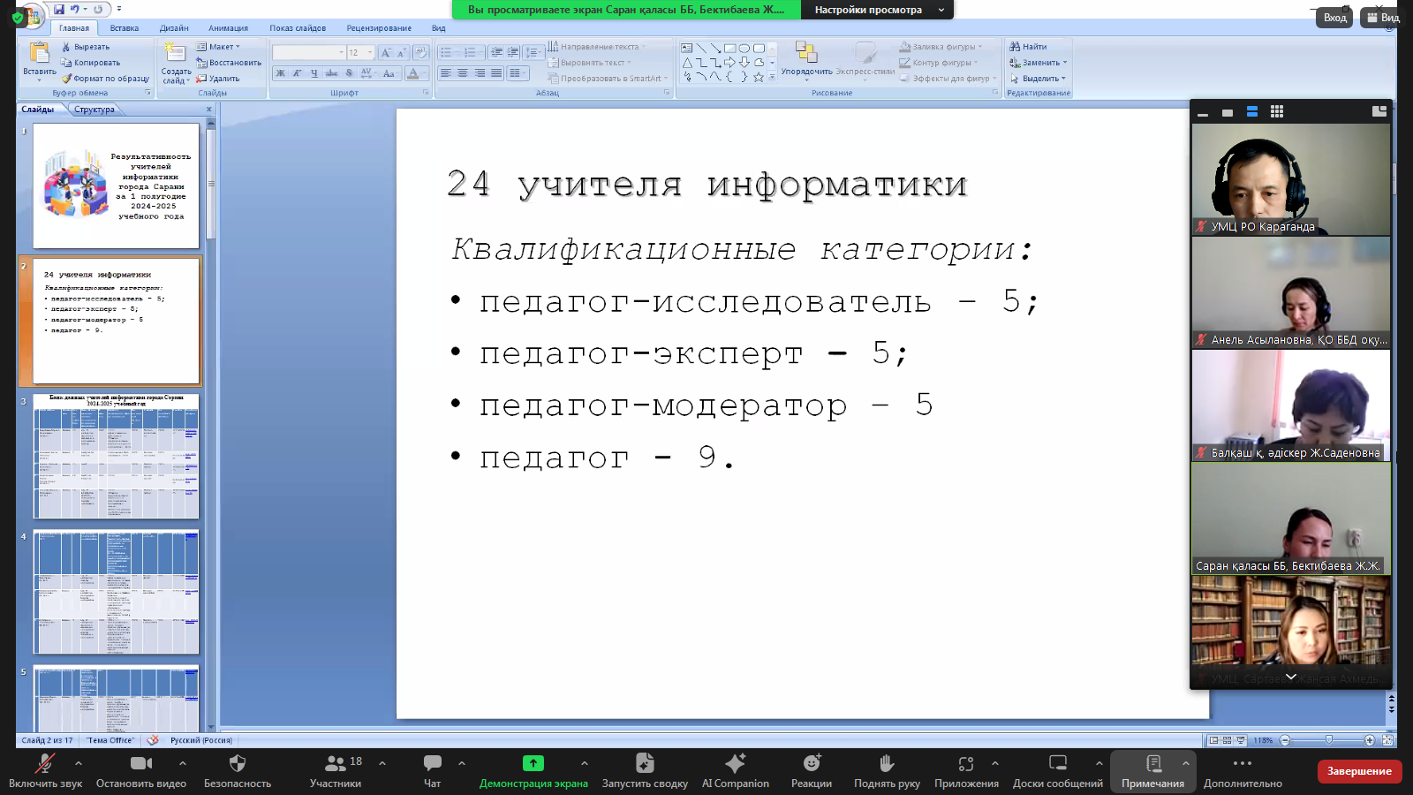Stop the video camera

140,769
